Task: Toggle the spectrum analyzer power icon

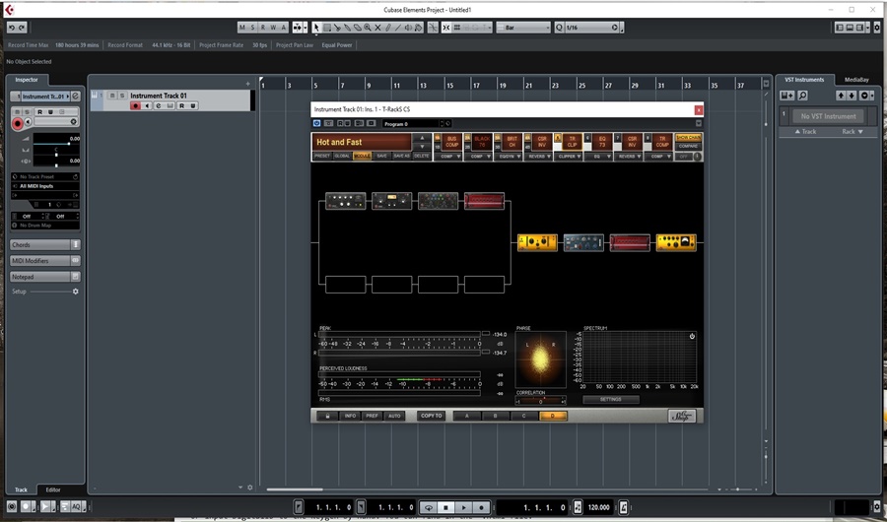Action: (x=692, y=336)
